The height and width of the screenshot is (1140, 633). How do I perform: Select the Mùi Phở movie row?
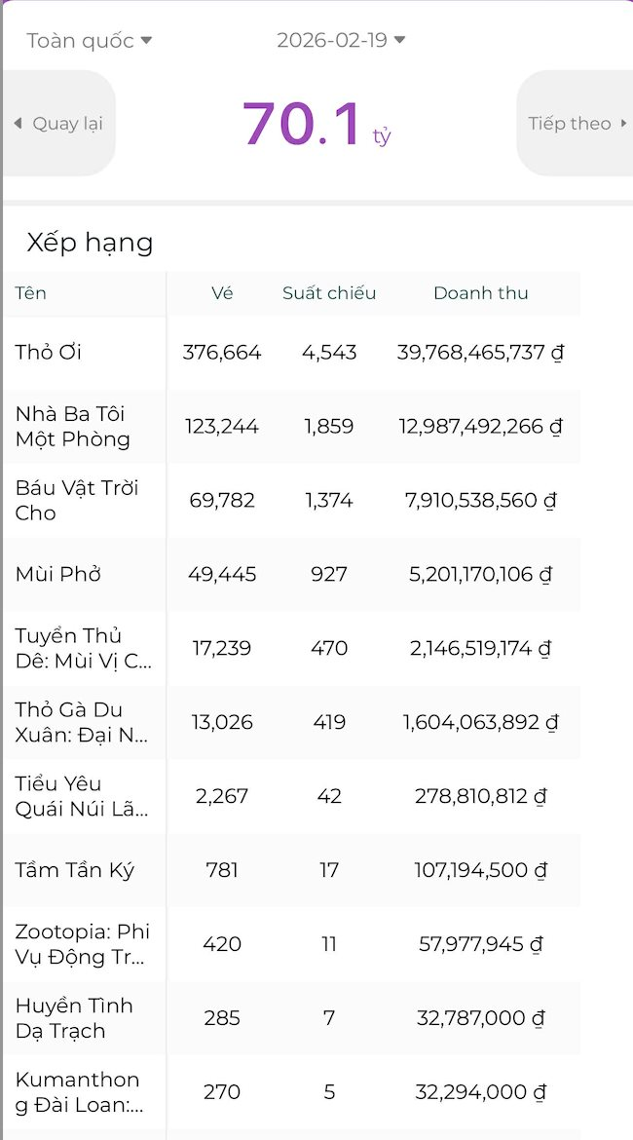(58, 575)
